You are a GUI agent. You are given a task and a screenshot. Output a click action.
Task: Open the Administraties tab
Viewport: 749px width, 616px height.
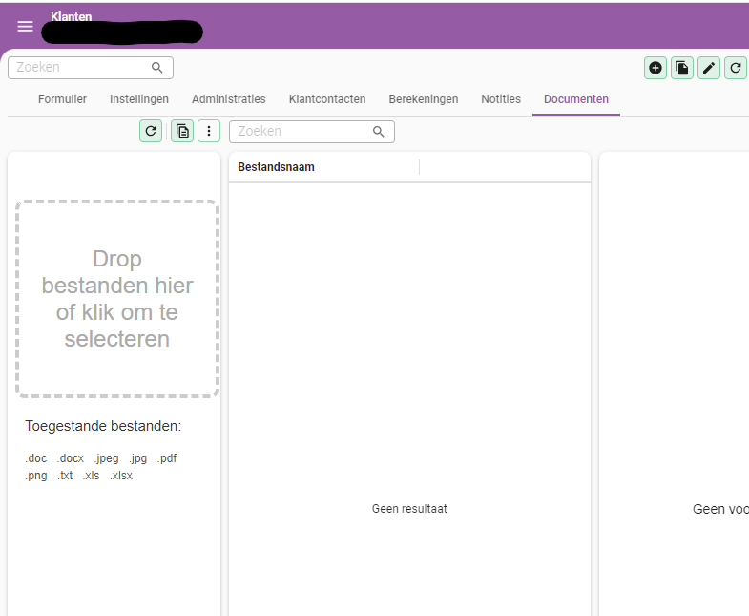(229, 99)
